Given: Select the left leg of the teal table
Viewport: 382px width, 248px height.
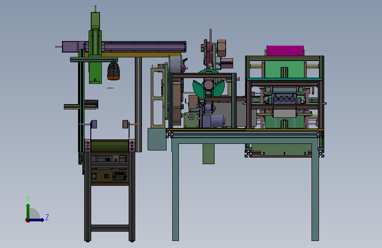Looking at the screenshot, I should [x=175, y=192].
